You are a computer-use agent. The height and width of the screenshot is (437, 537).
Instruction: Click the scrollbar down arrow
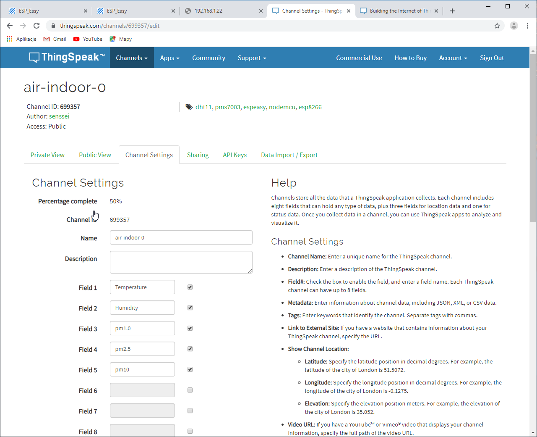coord(533,433)
